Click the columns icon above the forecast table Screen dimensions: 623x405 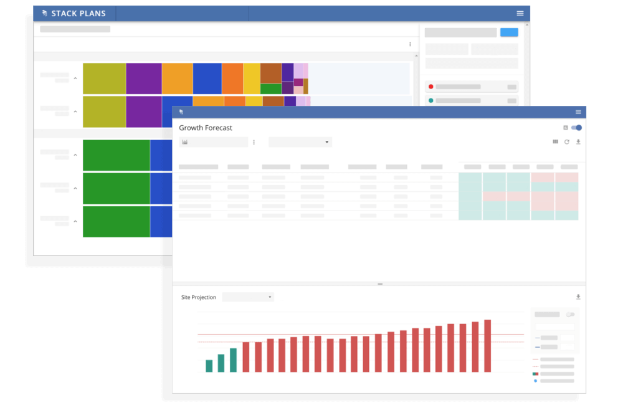click(556, 141)
